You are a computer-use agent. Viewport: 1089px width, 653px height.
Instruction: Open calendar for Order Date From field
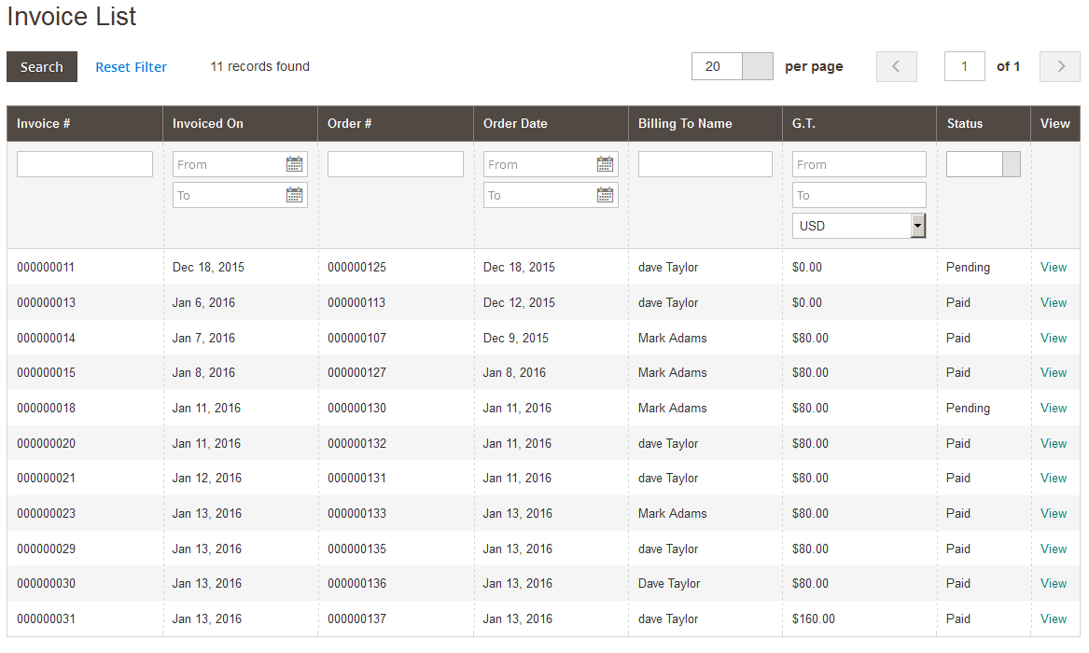(606, 164)
